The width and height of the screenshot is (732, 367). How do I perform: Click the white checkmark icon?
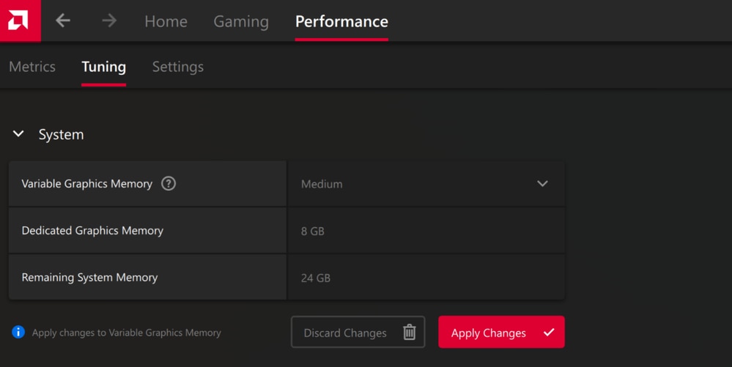coord(549,332)
